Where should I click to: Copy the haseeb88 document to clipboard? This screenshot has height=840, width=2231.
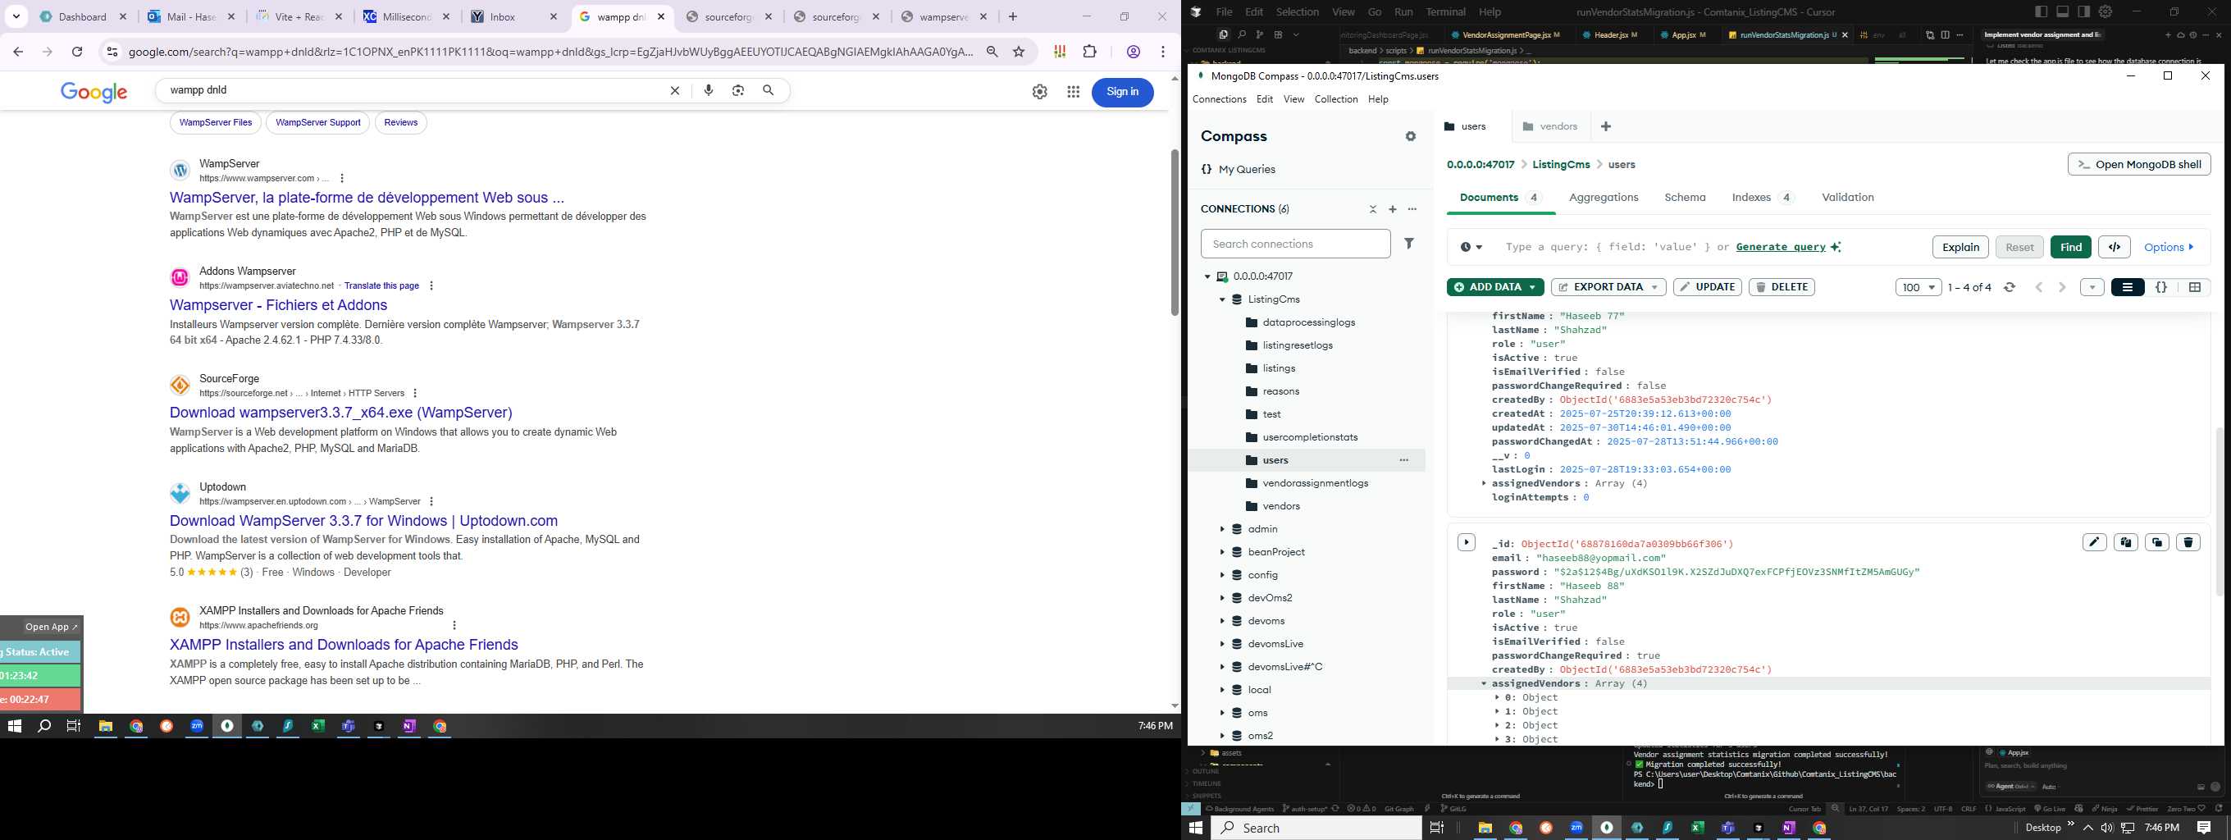pos(2125,542)
